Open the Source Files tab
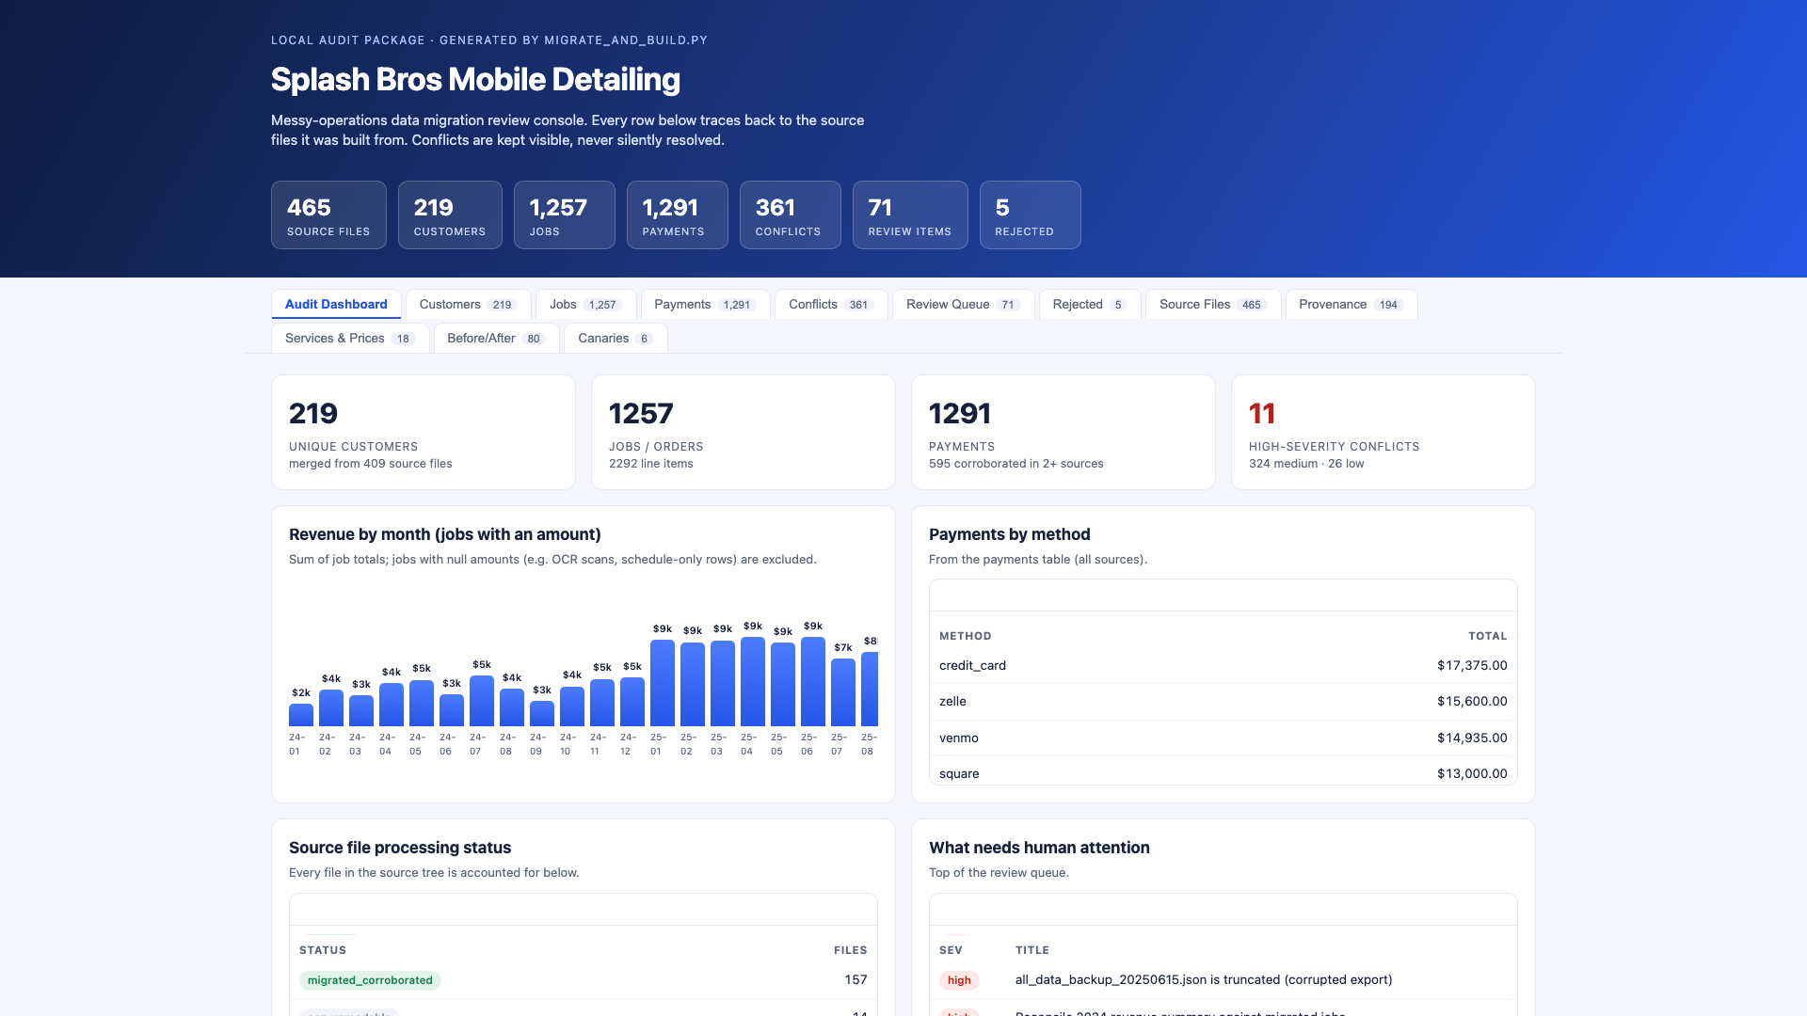The image size is (1807, 1016). coord(1213,304)
